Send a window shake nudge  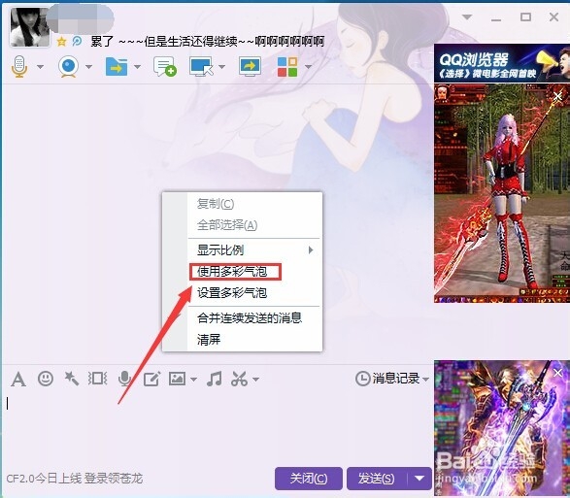coord(97,379)
